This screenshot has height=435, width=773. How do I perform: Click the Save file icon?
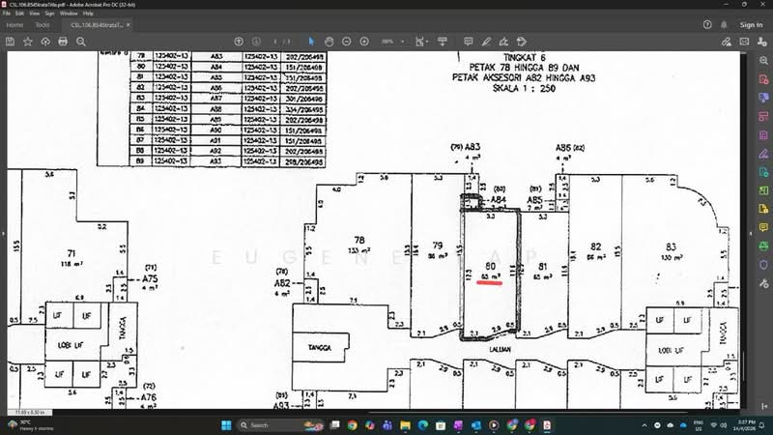[10, 42]
